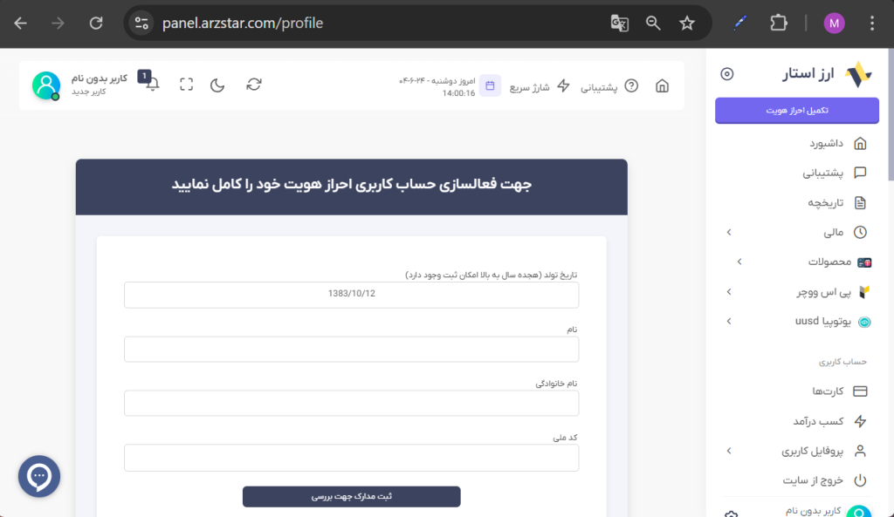This screenshot has height=517, width=894.
Task: Click the refresh icon in the top bar
Action: (254, 85)
